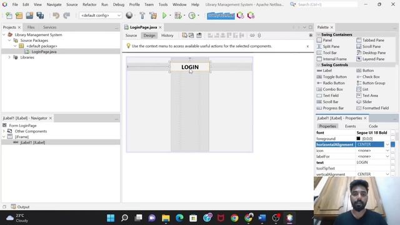Open Microsoft Word from the taskbar
Image resolution: width=400 pixels, height=225 pixels.
[262, 218]
